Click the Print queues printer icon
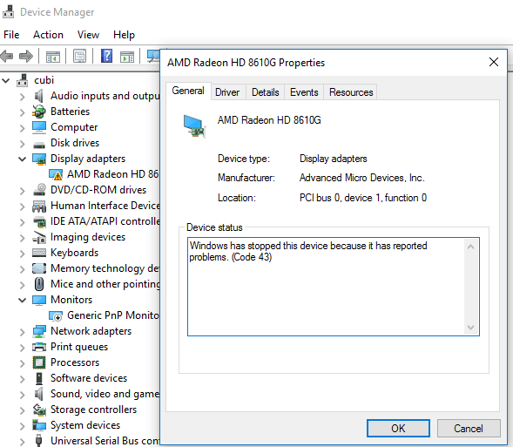Image resolution: width=513 pixels, height=447 pixels. (x=39, y=347)
